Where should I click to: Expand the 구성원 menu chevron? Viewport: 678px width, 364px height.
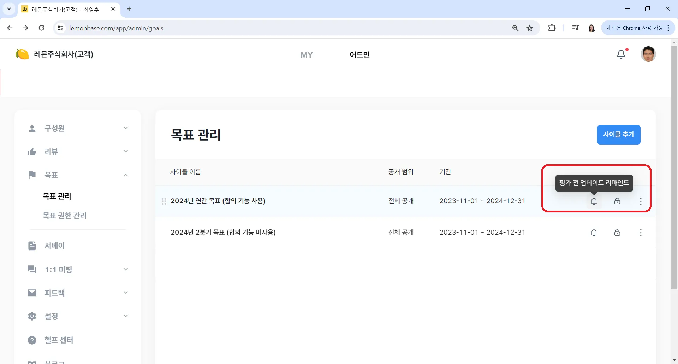[x=126, y=128]
